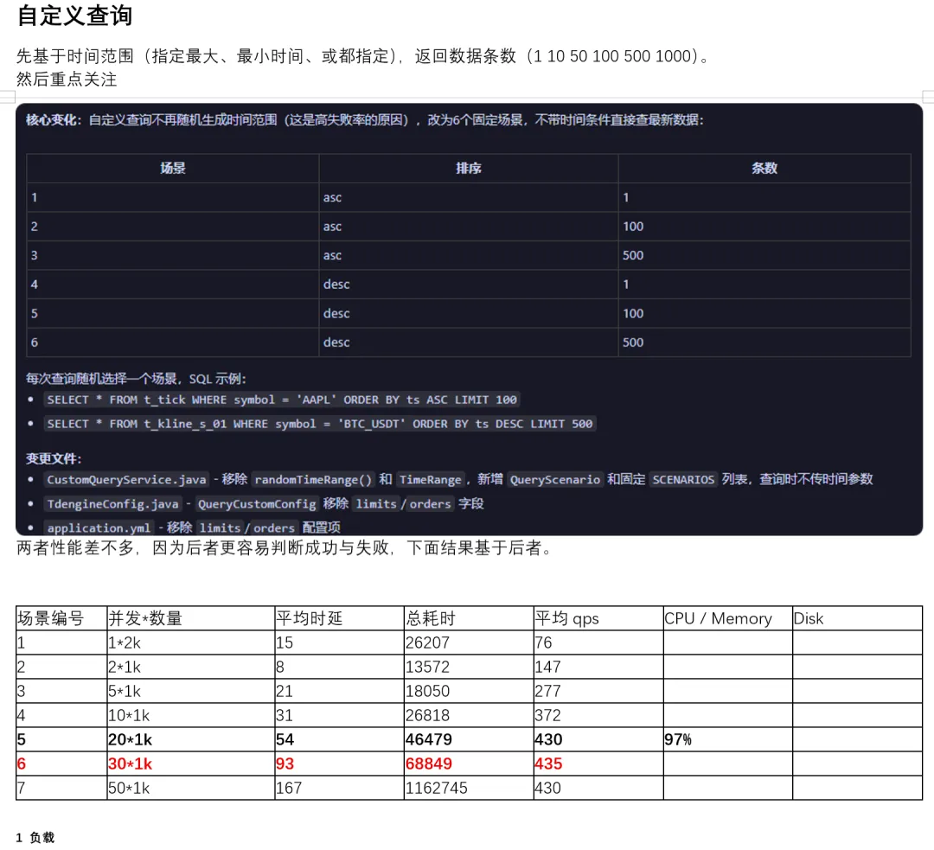
Task: Select the 排序 column header
Action: (468, 168)
